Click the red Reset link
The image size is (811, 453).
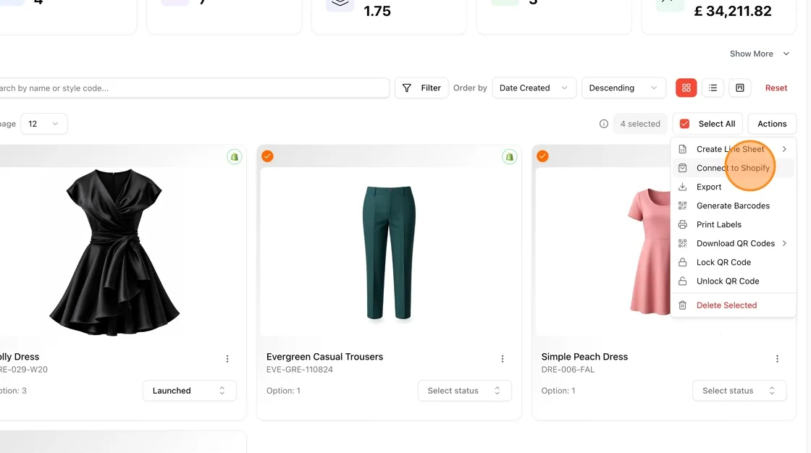click(776, 88)
